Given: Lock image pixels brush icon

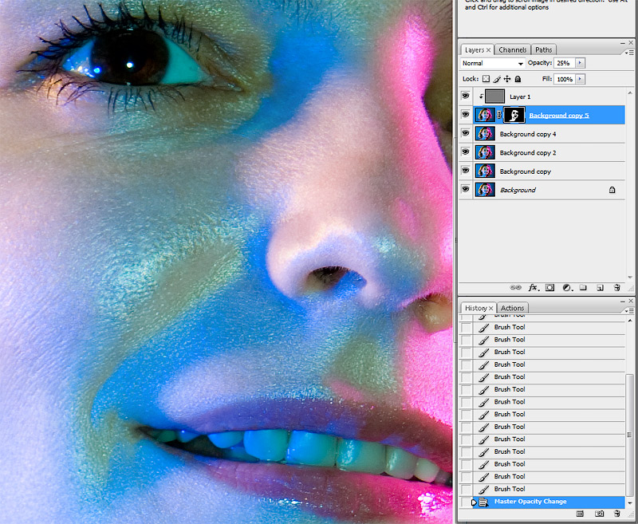Looking at the screenshot, I should [497, 79].
